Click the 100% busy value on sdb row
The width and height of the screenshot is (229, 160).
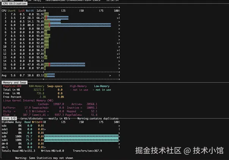[19, 137]
